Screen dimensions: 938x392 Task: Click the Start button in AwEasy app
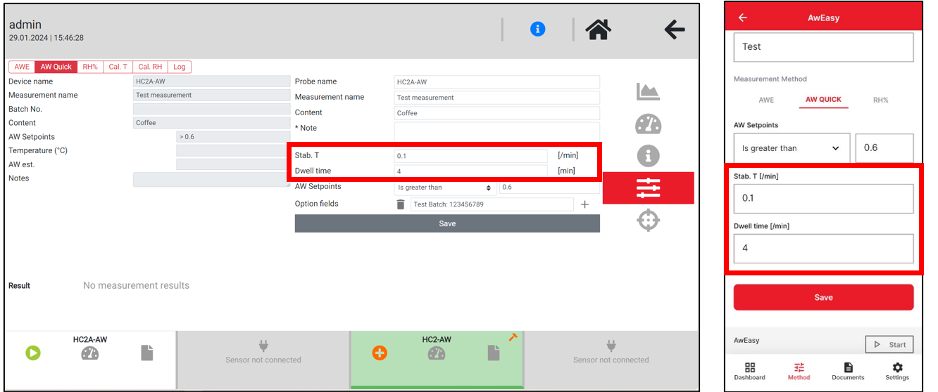[x=889, y=344]
